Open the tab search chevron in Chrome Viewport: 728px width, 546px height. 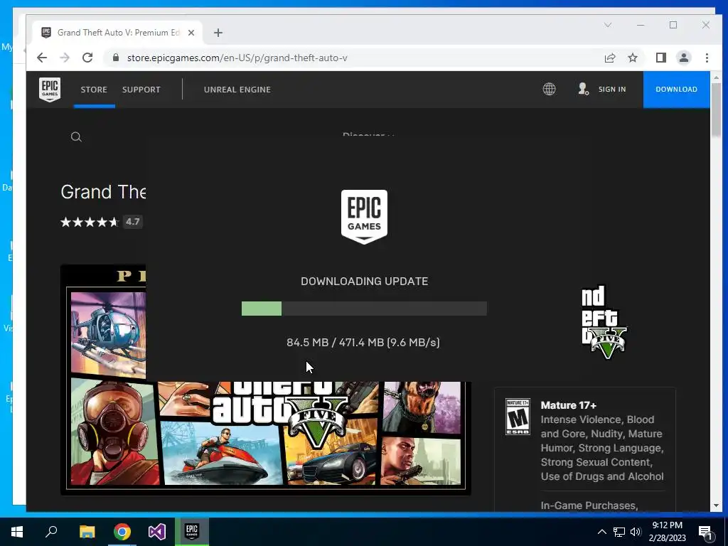click(x=608, y=25)
